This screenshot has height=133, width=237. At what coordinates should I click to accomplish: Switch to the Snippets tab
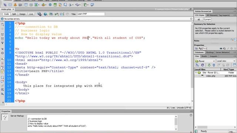[213, 56]
